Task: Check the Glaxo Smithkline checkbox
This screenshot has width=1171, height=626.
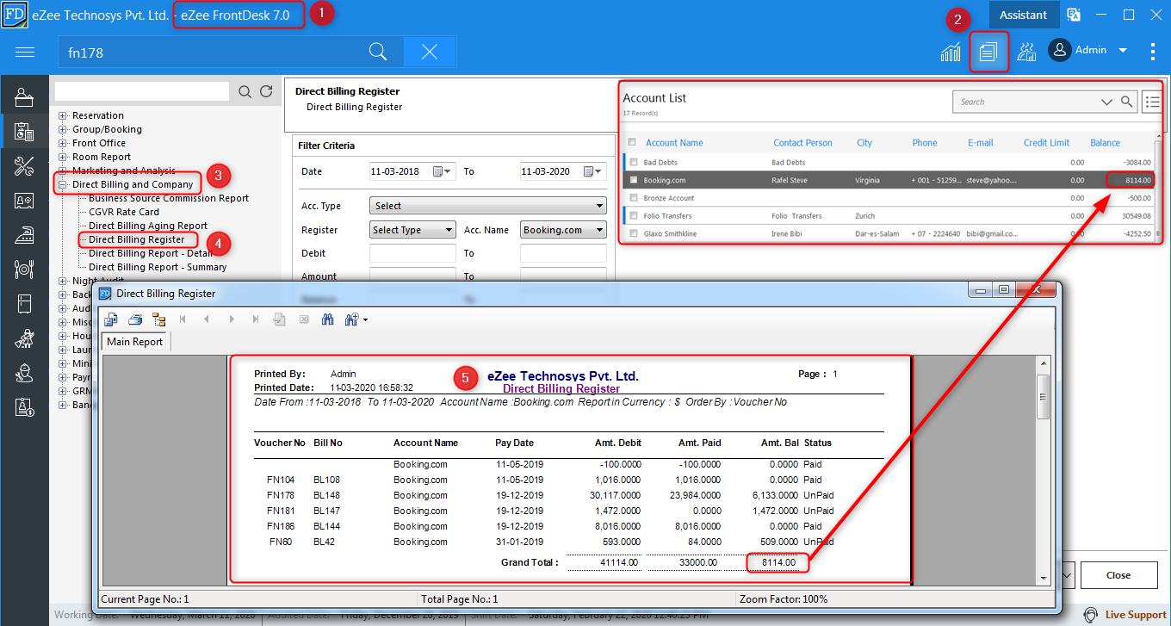Action: pyautogui.click(x=634, y=233)
